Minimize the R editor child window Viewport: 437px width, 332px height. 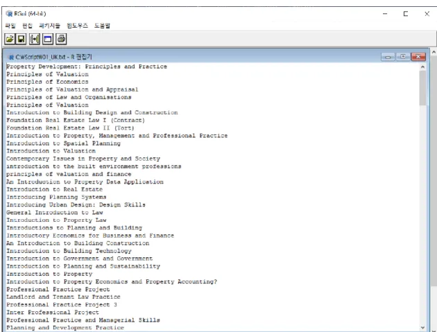tap(388, 57)
